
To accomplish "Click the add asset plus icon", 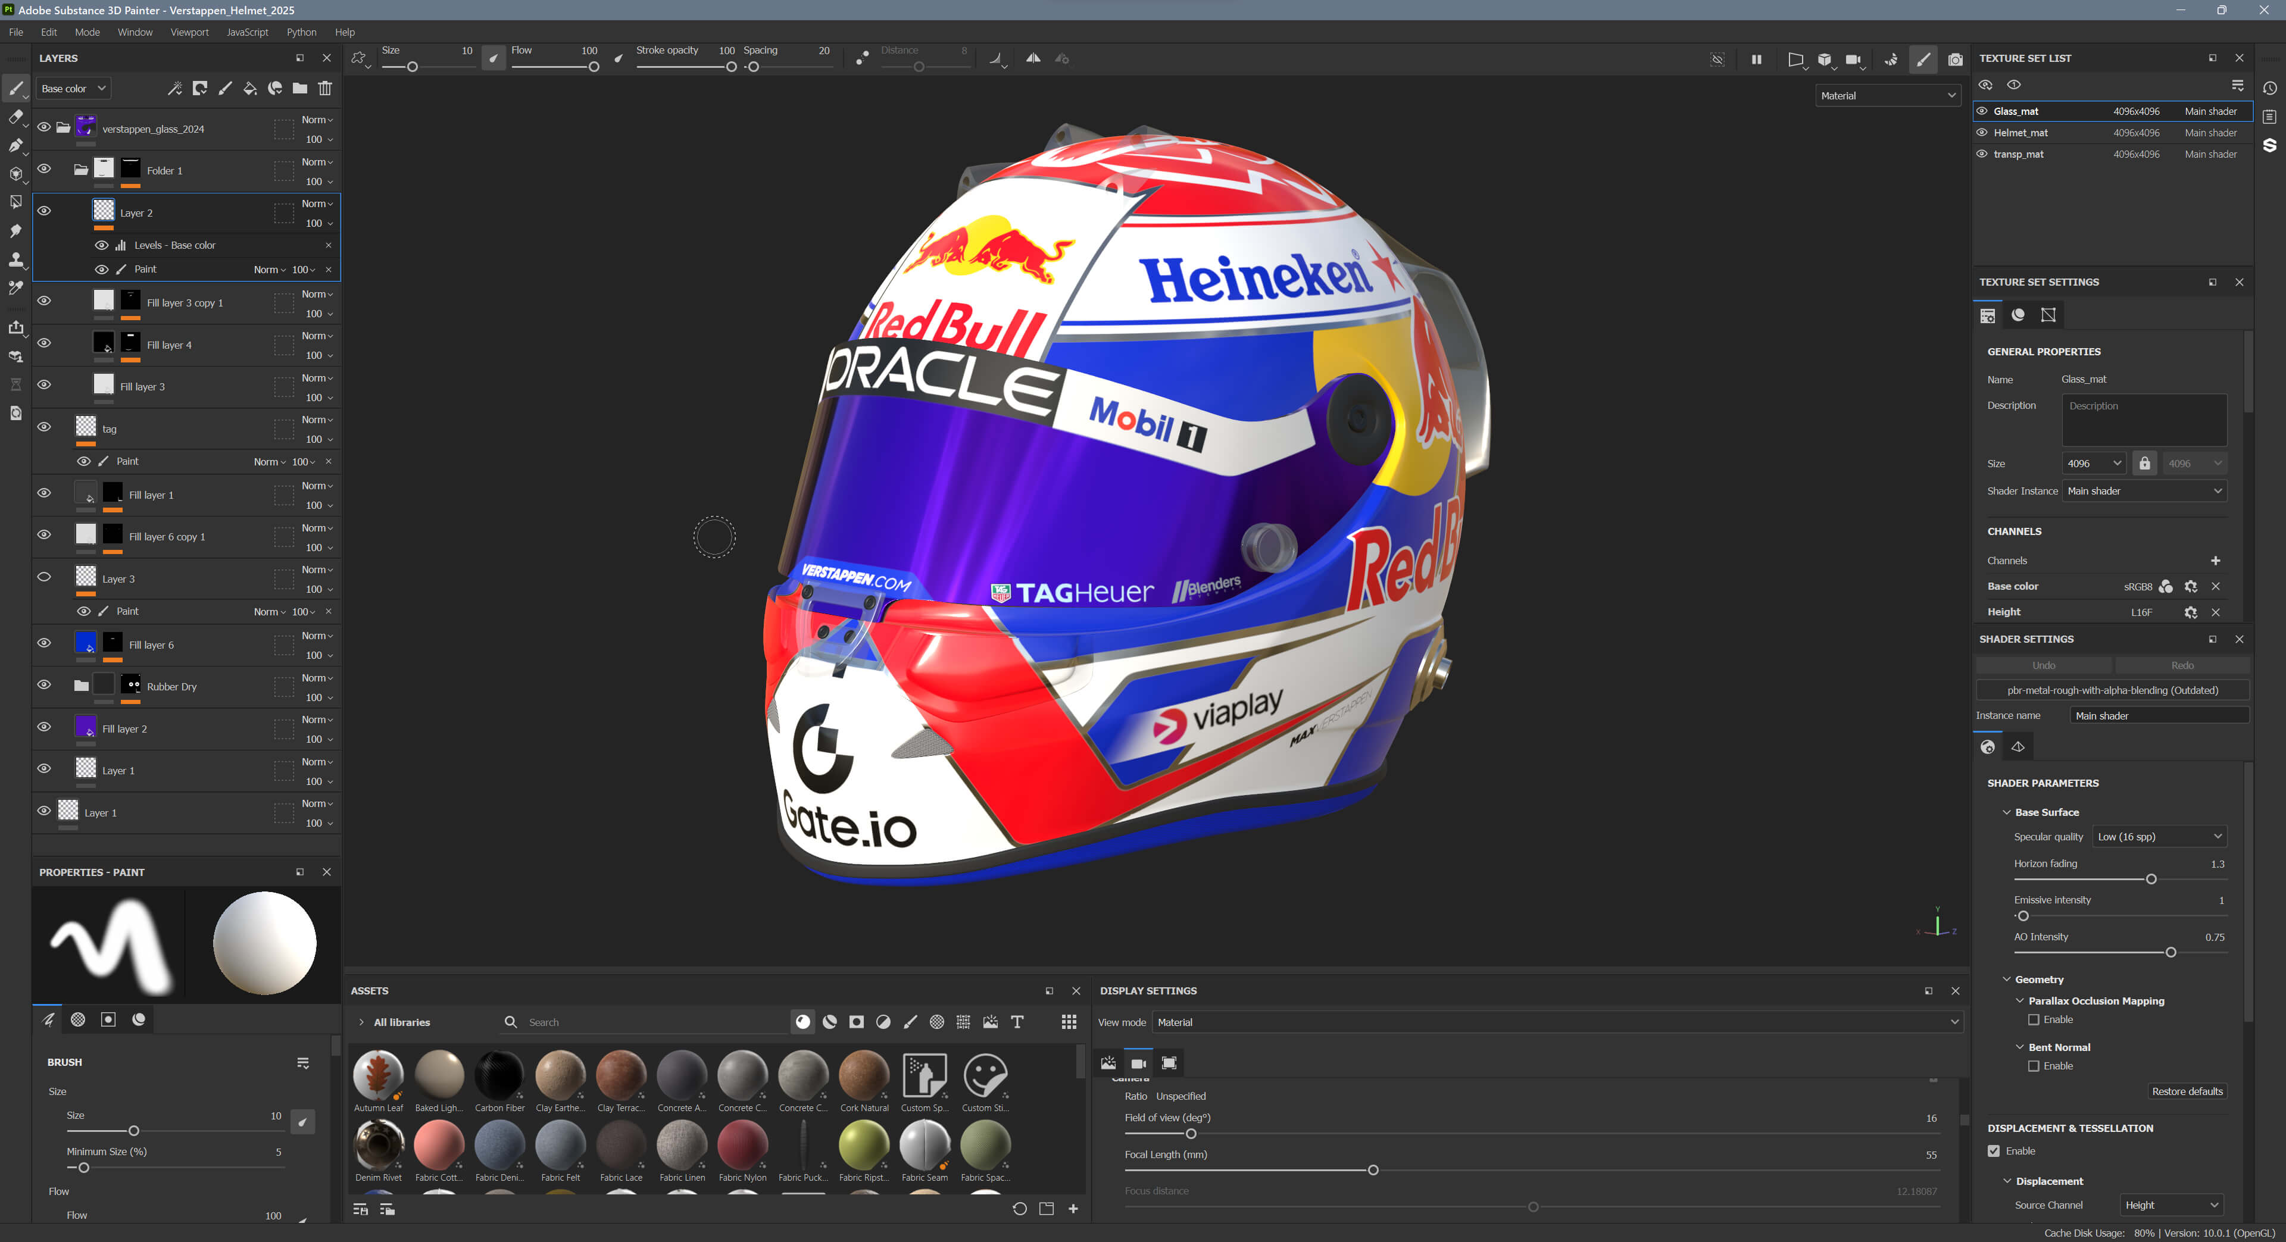I will [1073, 1208].
